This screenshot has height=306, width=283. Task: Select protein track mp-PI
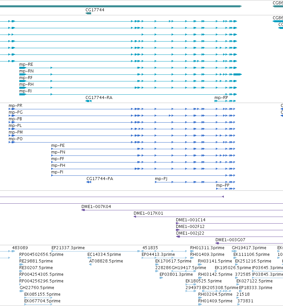pos(143,175)
